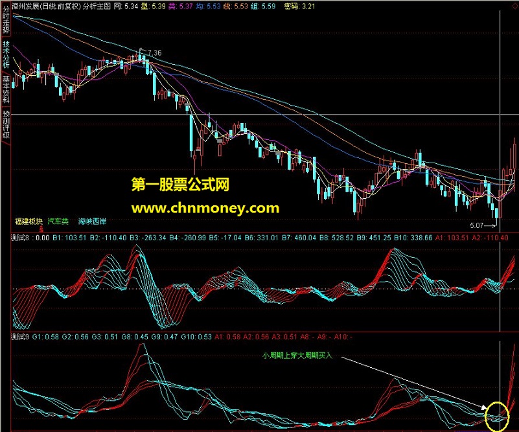
Task: Select the 密码: 3.21 indicator value
Action: tap(299, 6)
